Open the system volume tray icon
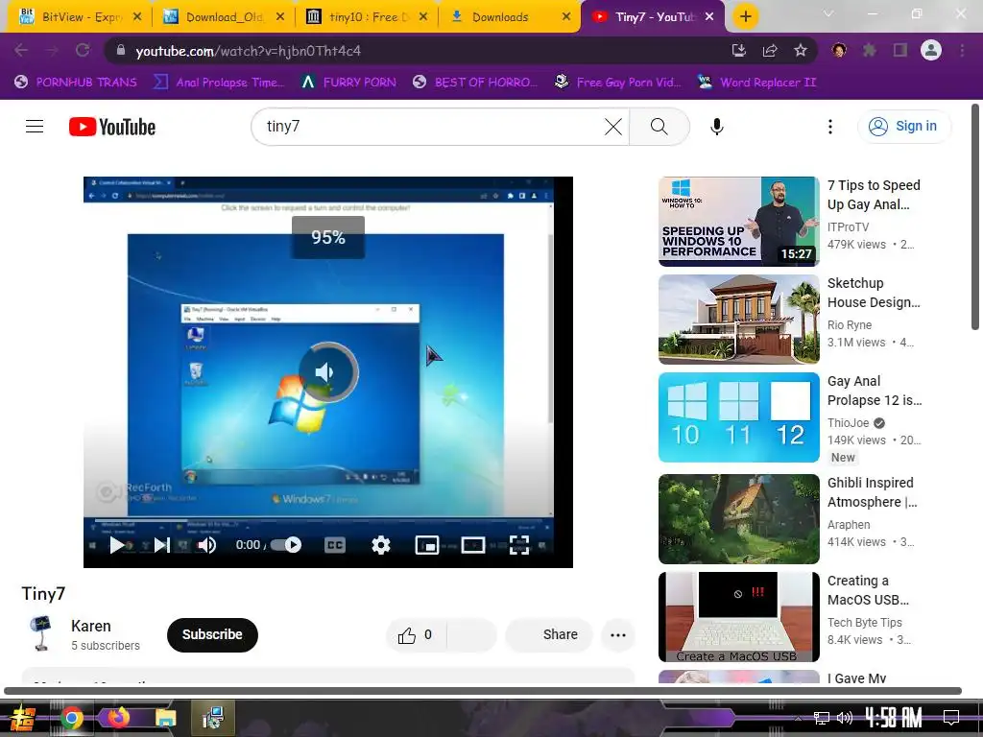983x737 pixels. point(845,718)
